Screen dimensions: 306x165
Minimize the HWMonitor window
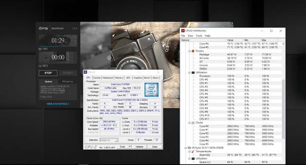(262, 31)
